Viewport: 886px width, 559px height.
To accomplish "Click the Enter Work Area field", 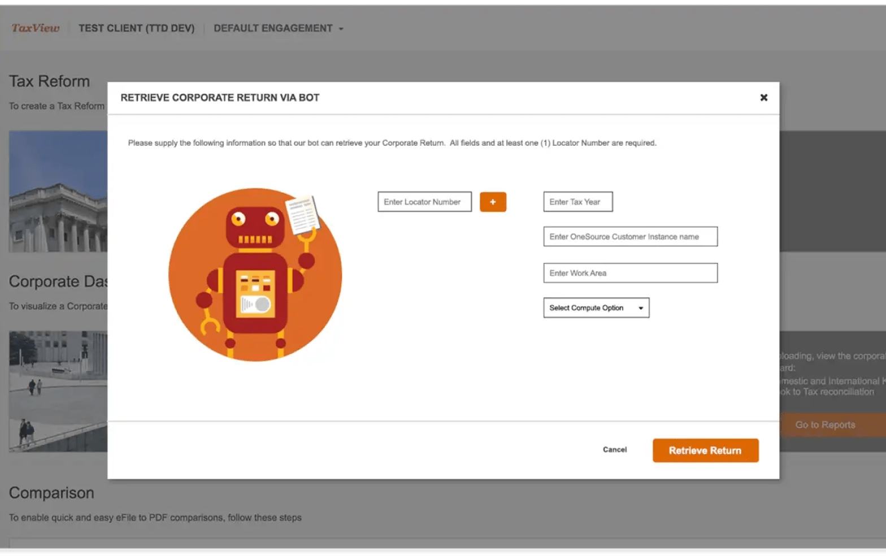I will [630, 273].
